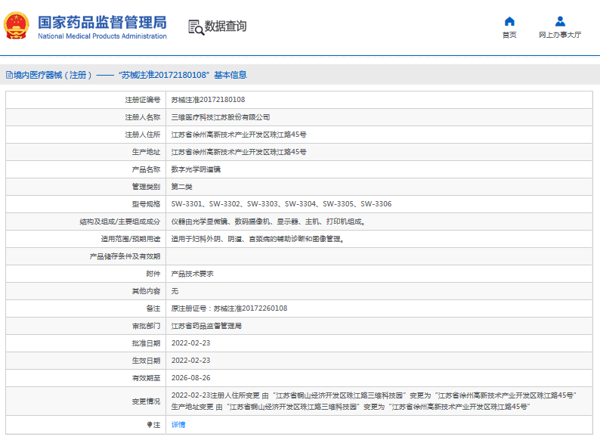
Task: Click the lightbulb 注 icon
Action: tap(150, 424)
